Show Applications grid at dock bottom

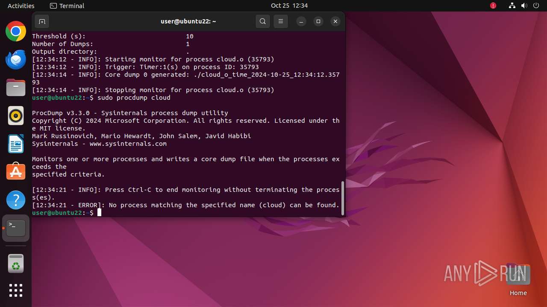coord(16,290)
